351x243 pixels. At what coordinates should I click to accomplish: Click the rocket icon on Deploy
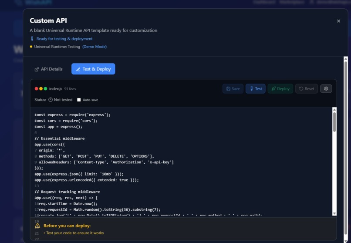273,88
